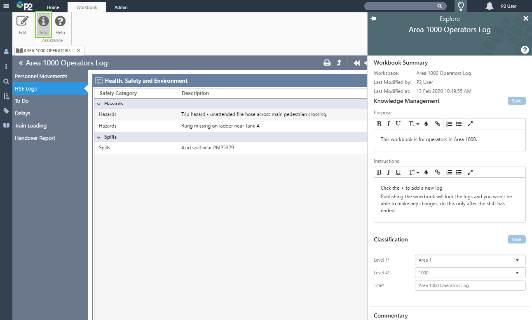Save the Knowledge Management section
The height and width of the screenshot is (320, 532).
[x=516, y=101]
